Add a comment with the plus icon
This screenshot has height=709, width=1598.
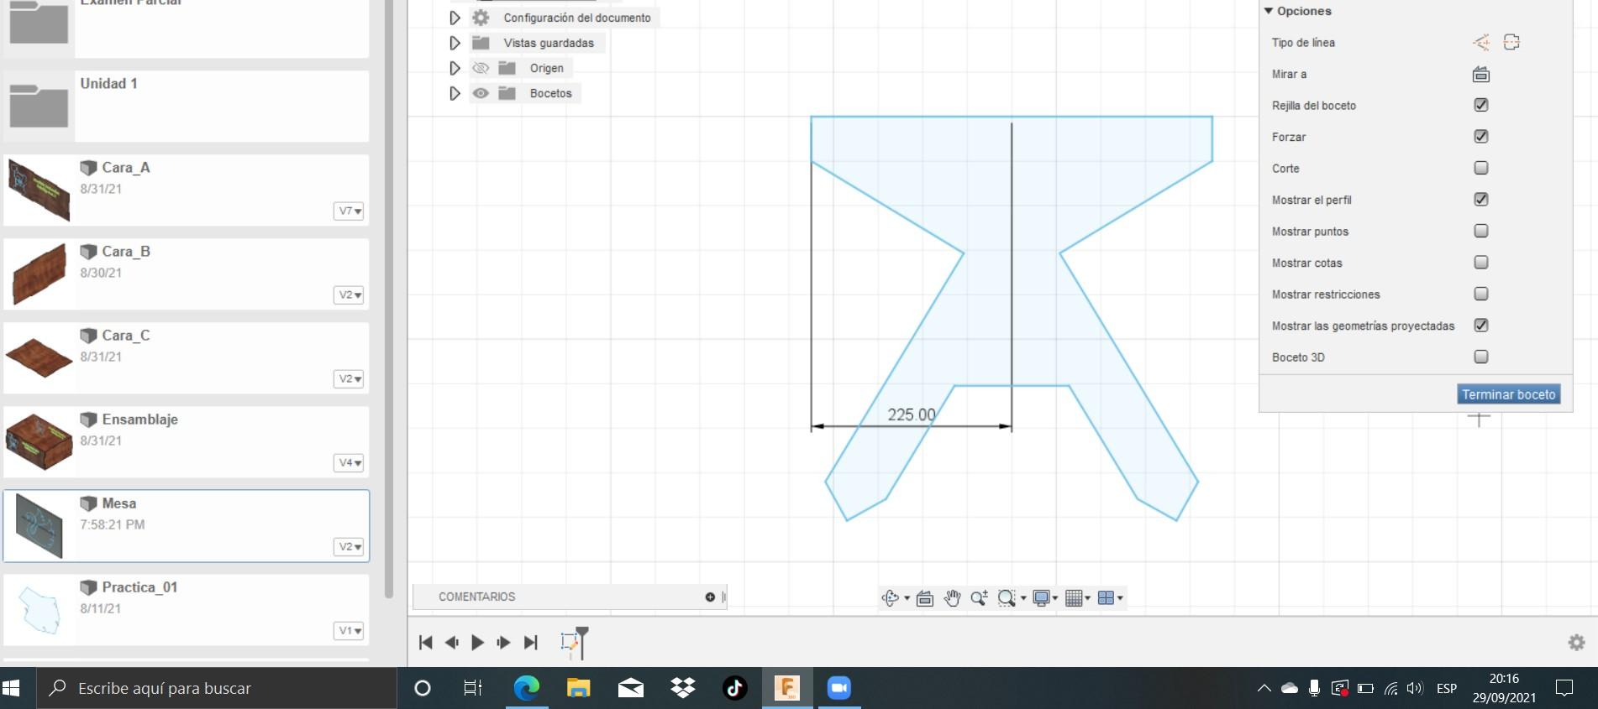pos(710,597)
